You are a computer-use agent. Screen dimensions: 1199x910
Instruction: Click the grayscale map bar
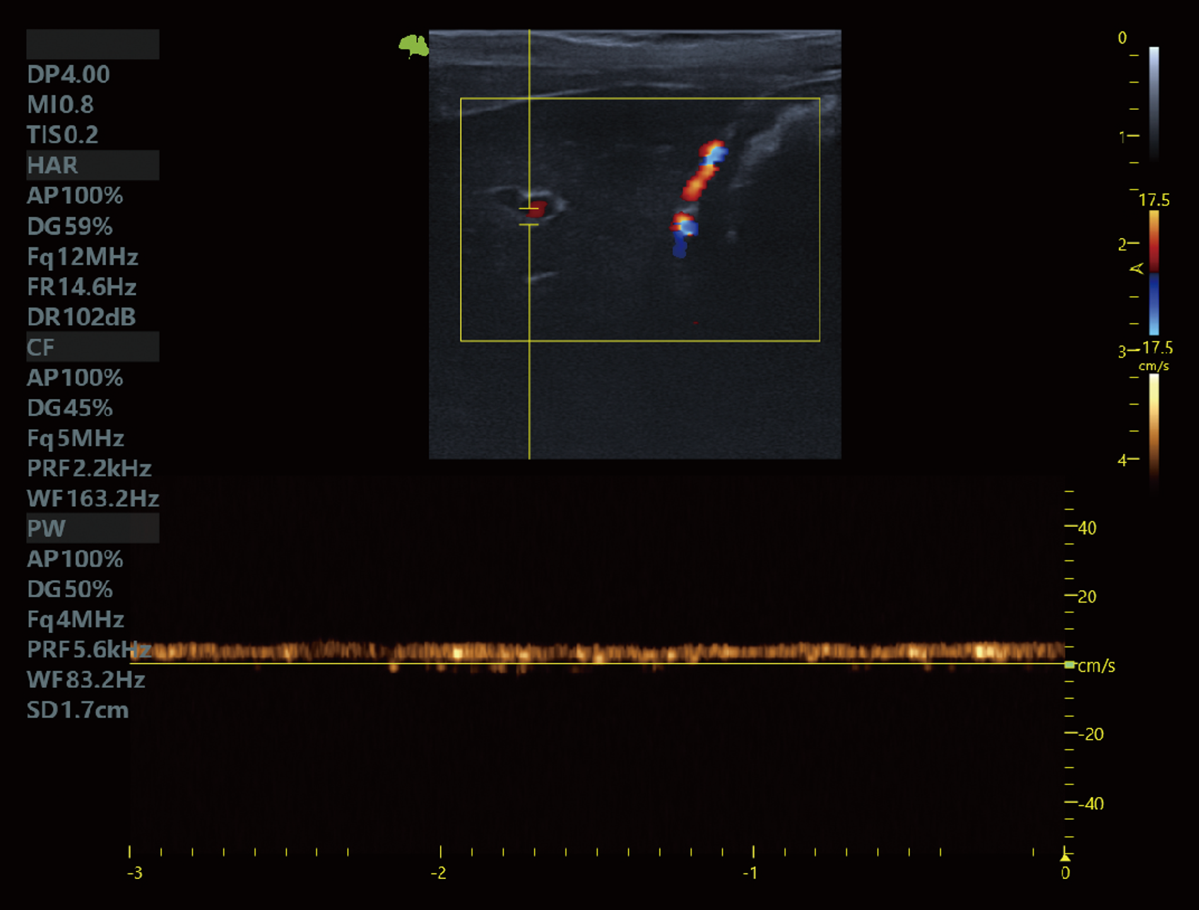pos(1154,105)
